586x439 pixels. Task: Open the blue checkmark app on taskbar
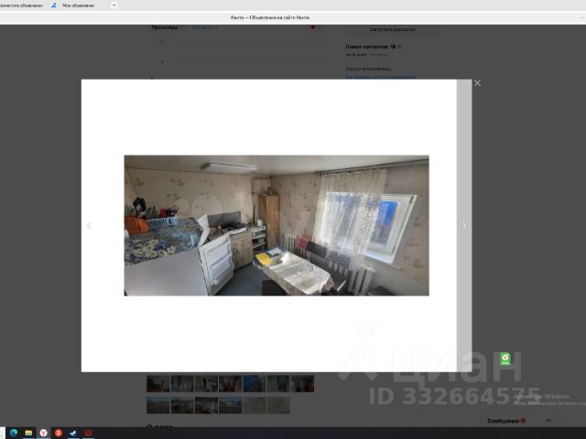click(x=73, y=433)
